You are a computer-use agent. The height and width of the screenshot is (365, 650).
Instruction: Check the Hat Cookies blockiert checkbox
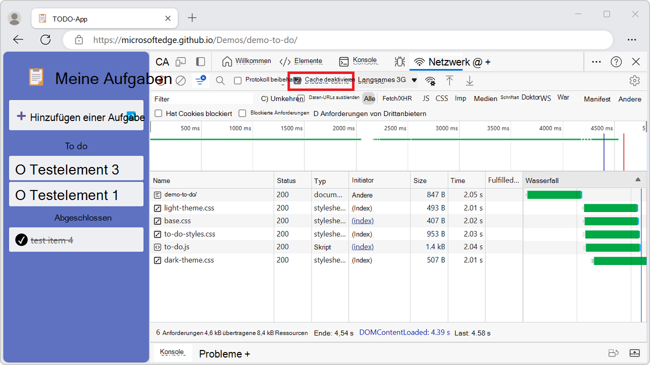click(x=158, y=113)
